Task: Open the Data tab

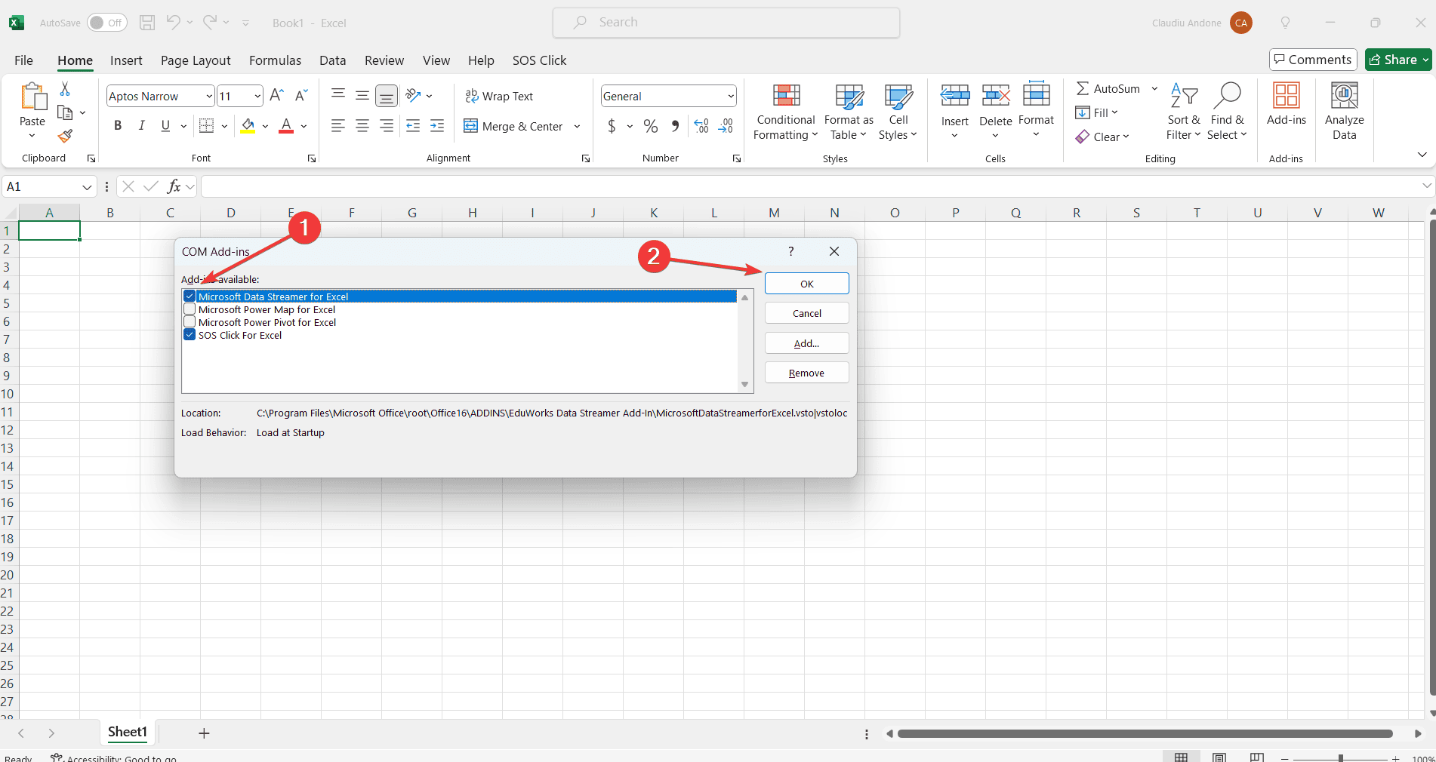Action: pos(332,60)
